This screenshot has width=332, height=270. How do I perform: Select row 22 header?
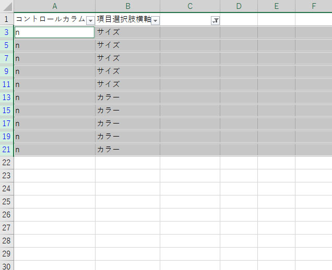(x=6, y=163)
